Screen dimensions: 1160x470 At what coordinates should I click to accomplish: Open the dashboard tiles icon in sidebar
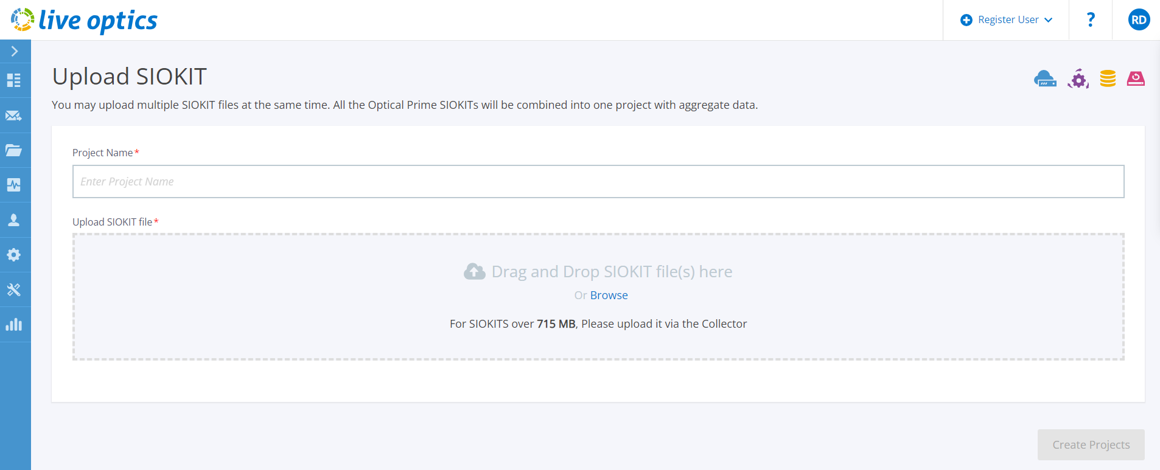pyautogui.click(x=14, y=80)
